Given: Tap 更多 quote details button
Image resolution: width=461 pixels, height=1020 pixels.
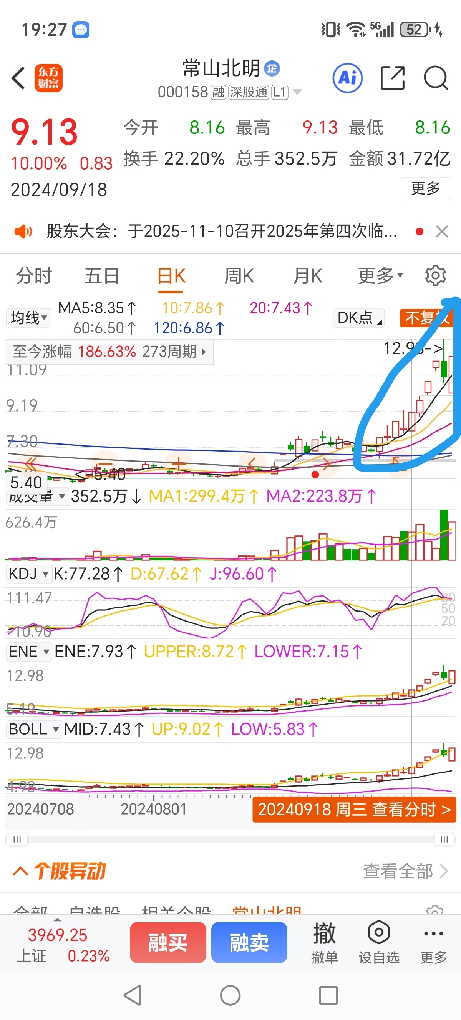Looking at the screenshot, I should pyautogui.click(x=425, y=188).
